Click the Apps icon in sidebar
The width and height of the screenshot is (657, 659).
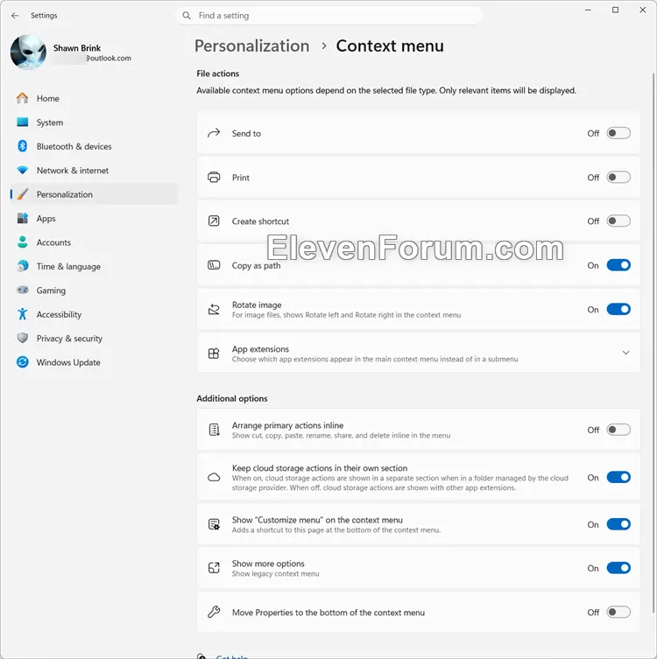22,218
